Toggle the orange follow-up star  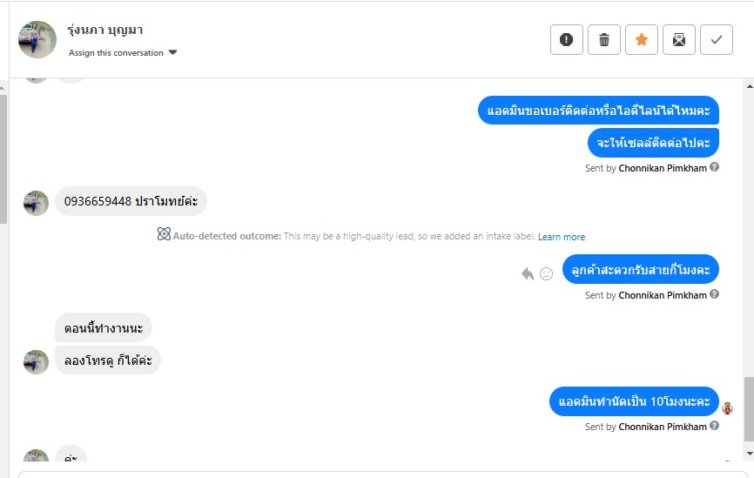point(642,39)
